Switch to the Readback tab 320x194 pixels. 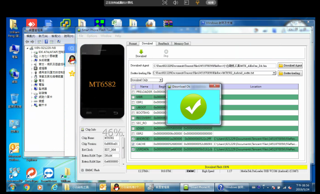pos(164,44)
